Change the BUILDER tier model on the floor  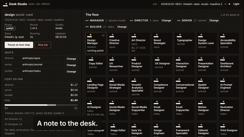pos(122,27)
